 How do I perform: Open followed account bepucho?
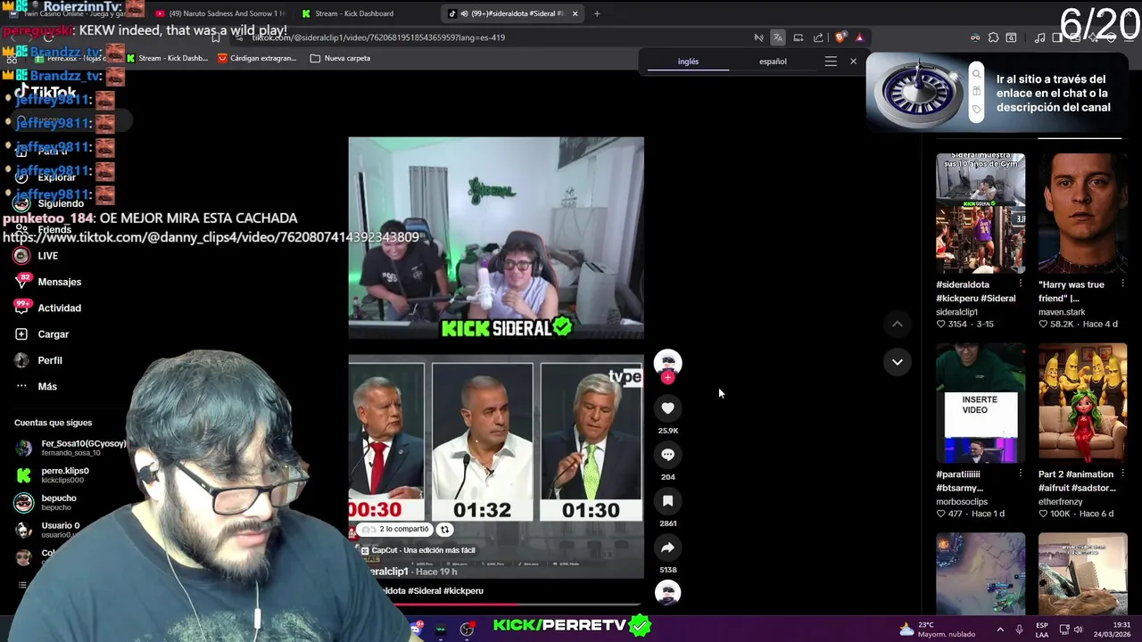[x=46, y=502]
